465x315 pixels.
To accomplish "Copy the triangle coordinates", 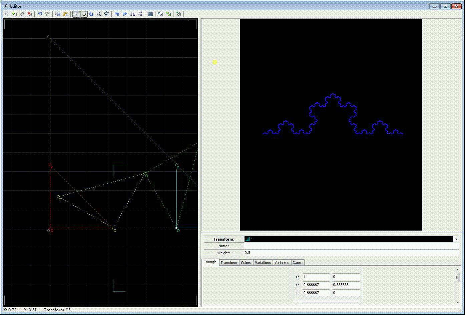I will (58, 14).
